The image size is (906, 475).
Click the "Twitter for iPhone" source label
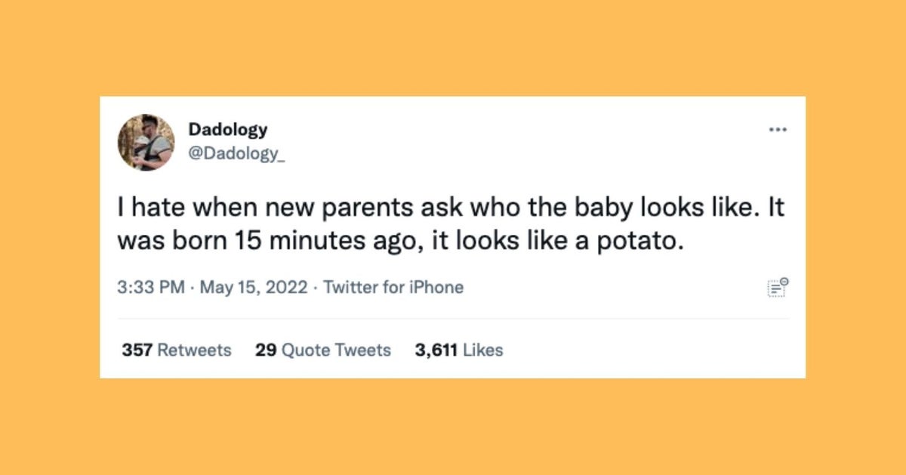pyautogui.click(x=393, y=287)
